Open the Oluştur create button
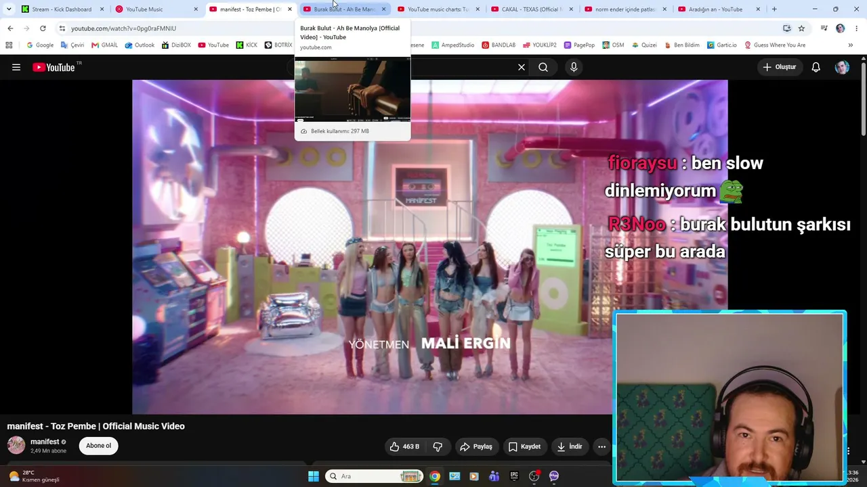Screen dimensions: 867x487 (x=780, y=67)
